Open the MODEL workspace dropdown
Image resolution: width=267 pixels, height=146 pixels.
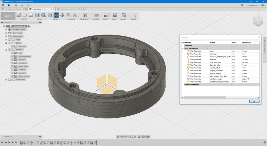click(x=8, y=16)
